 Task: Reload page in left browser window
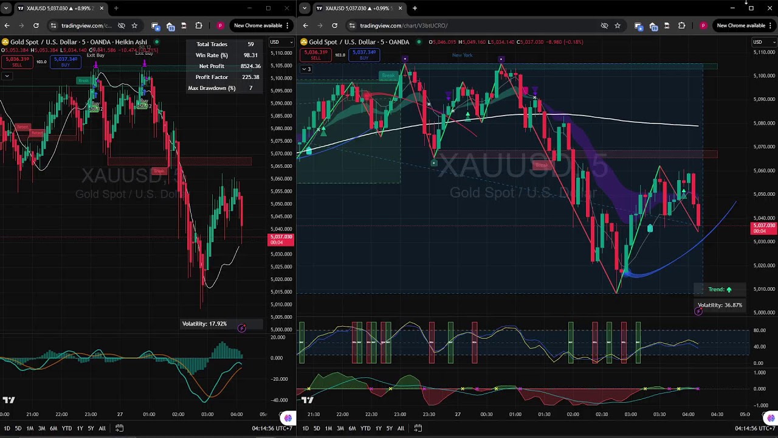(36, 26)
